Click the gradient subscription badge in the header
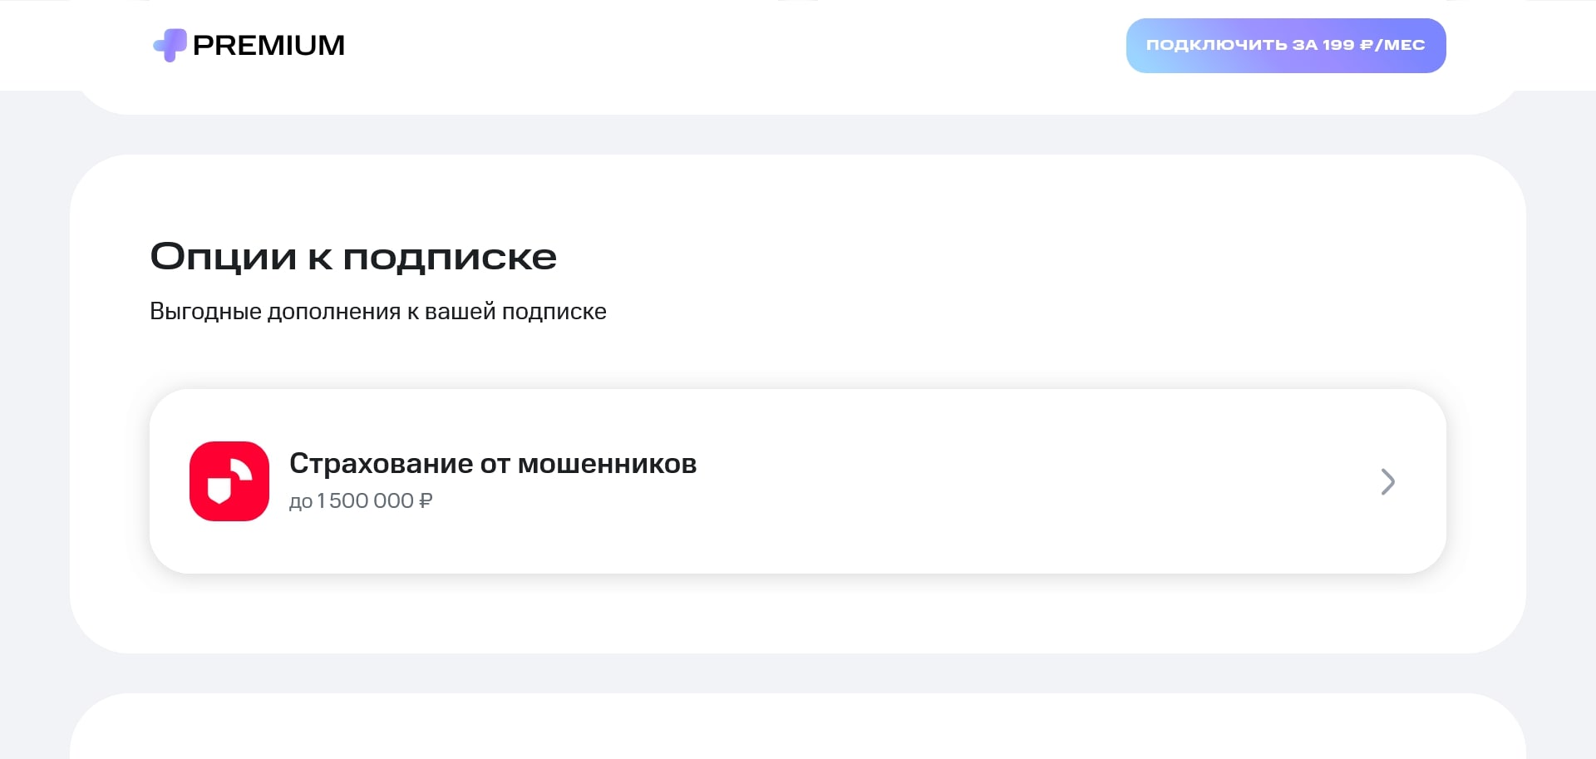The image size is (1596, 759). coord(1285,45)
